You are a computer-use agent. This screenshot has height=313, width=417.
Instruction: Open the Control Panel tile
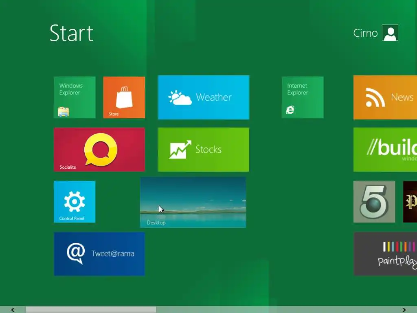75,202
